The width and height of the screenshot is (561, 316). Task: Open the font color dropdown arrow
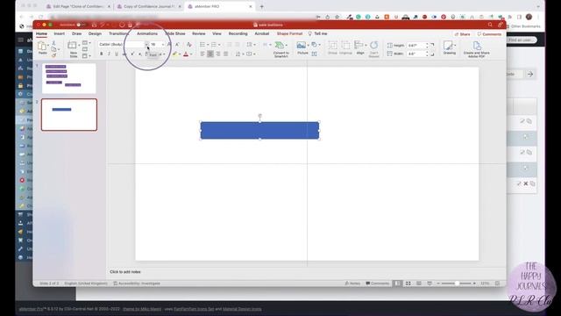[191, 54]
